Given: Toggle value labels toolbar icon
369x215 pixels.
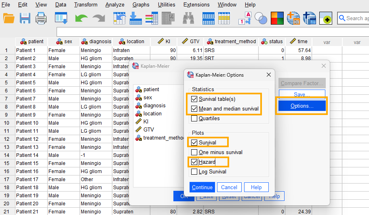Looking at the screenshot, I should (245, 18).
